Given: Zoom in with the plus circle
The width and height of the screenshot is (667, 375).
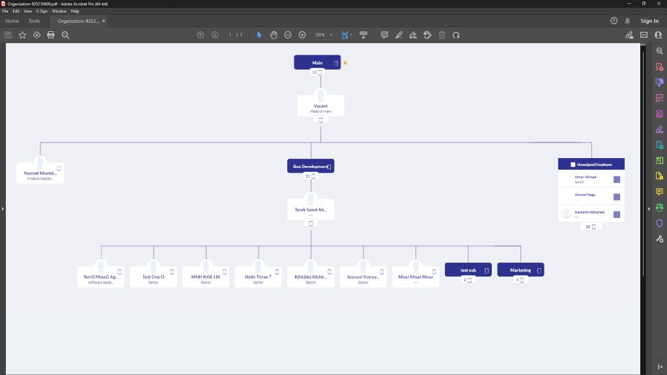Looking at the screenshot, I should pos(302,35).
